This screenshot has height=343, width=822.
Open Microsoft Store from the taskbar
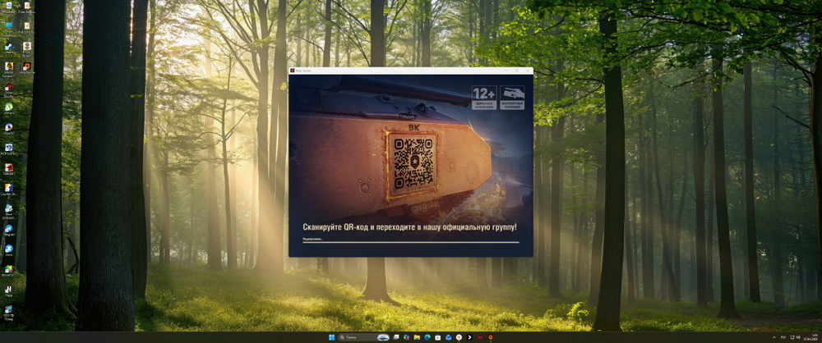coord(438,337)
